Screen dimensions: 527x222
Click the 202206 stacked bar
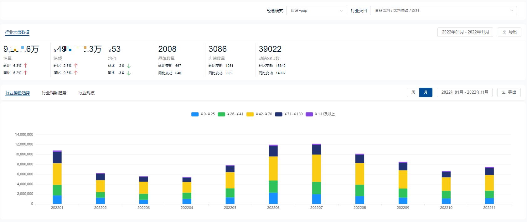pos(273,174)
